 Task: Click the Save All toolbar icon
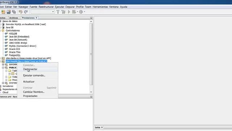click(x=14, y=12)
